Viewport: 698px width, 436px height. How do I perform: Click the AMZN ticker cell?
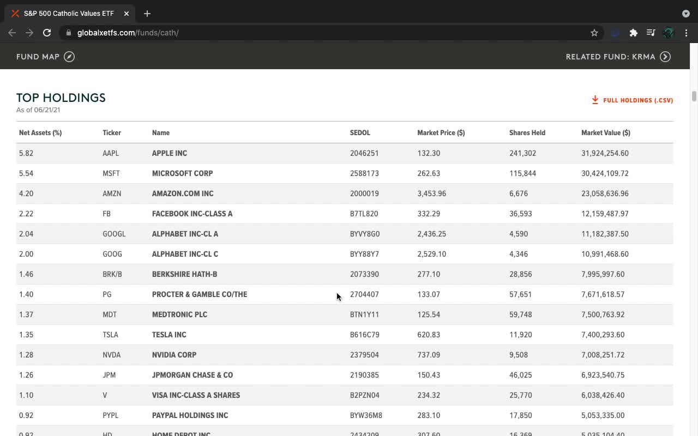pos(112,193)
